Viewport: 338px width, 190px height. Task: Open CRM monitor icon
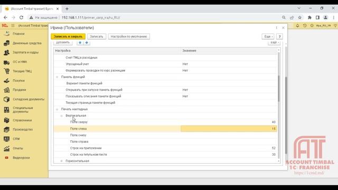[7, 139]
